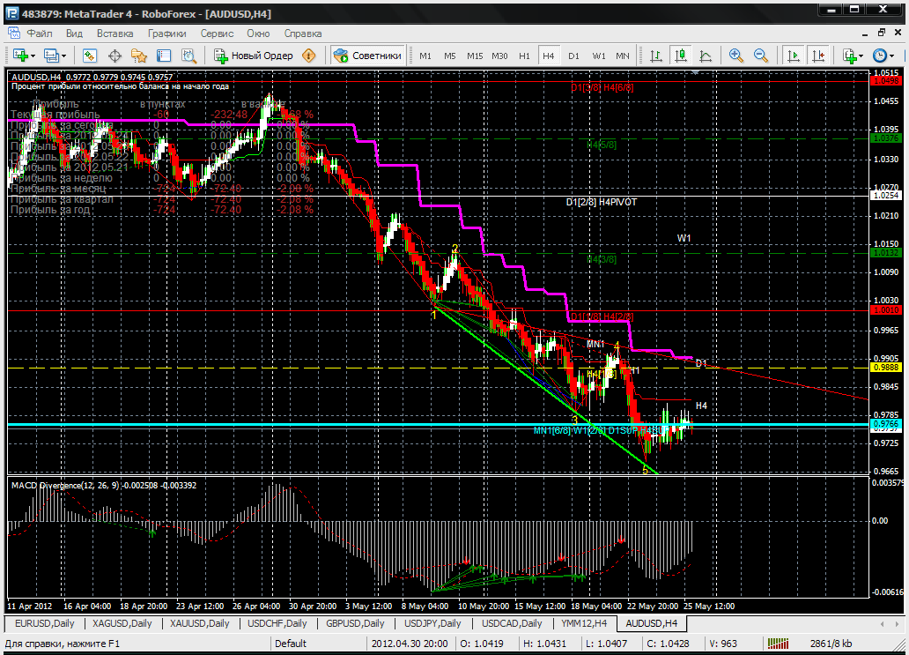909x655 pixels.
Task: Open the indicators list dropdown
Action: pos(861,56)
